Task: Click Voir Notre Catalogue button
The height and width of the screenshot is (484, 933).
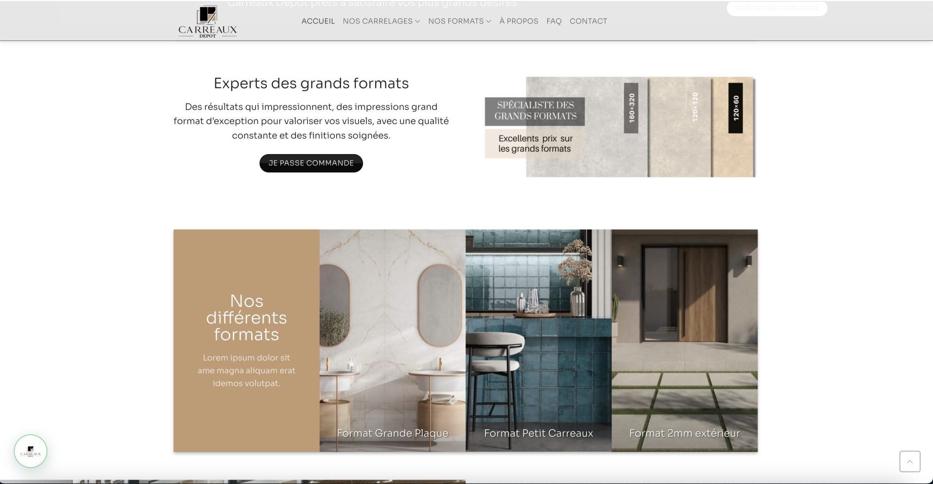Action: pos(777,8)
